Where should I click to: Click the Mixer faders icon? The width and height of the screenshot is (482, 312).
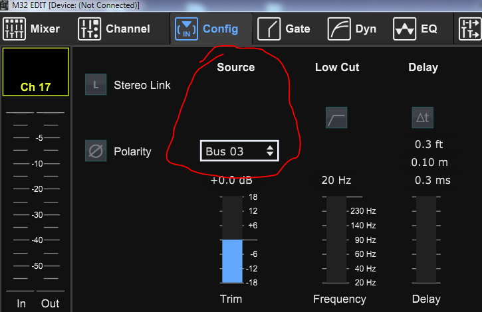pos(13,29)
